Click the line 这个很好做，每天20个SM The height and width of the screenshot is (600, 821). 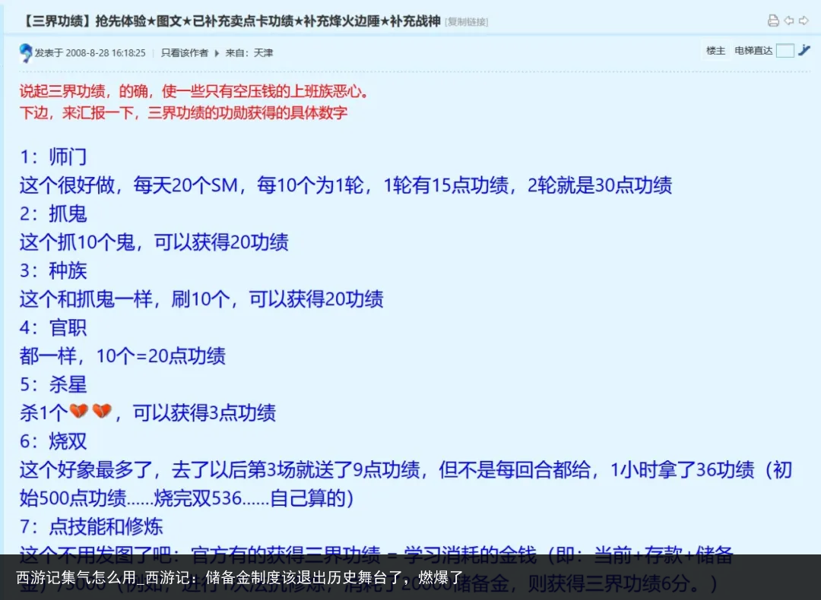[x=346, y=185]
